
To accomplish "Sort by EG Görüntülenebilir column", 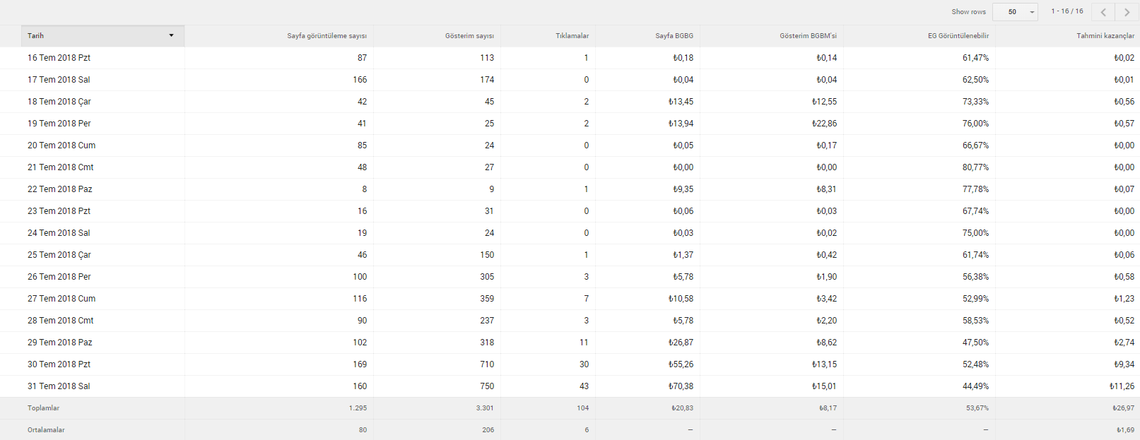I will [958, 36].
